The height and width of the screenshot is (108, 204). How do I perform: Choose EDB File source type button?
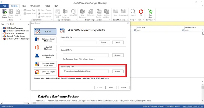click(x=45, y=31)
